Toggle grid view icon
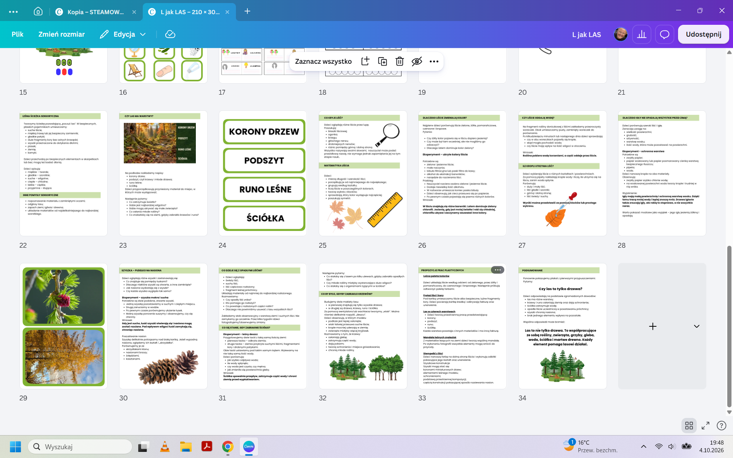This screenshot has height=458, width=733. 689,426
